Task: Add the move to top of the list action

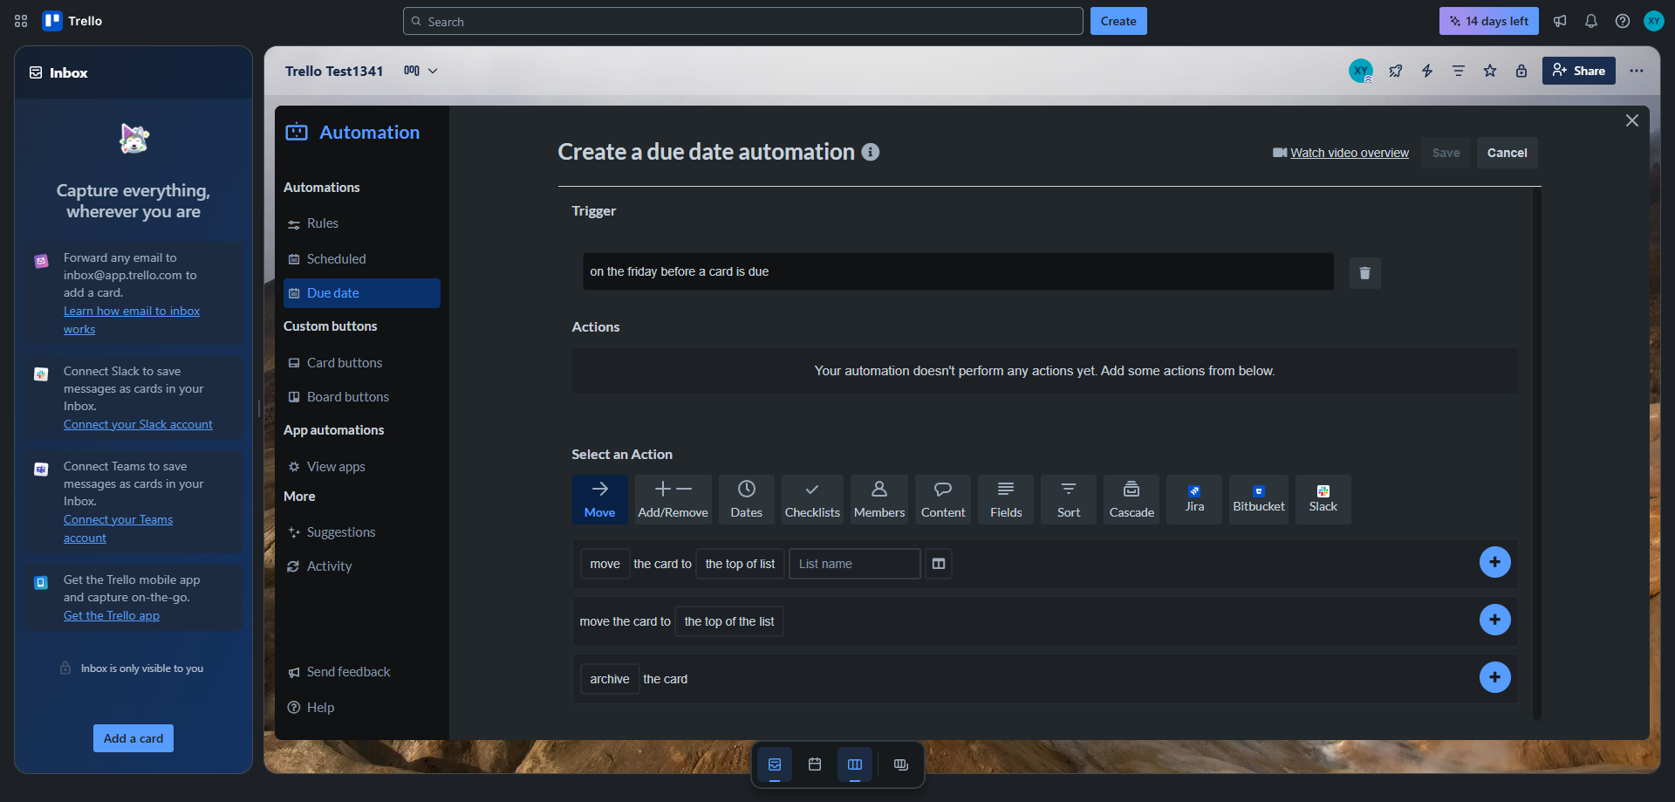Action: (x=1495, y=620)
